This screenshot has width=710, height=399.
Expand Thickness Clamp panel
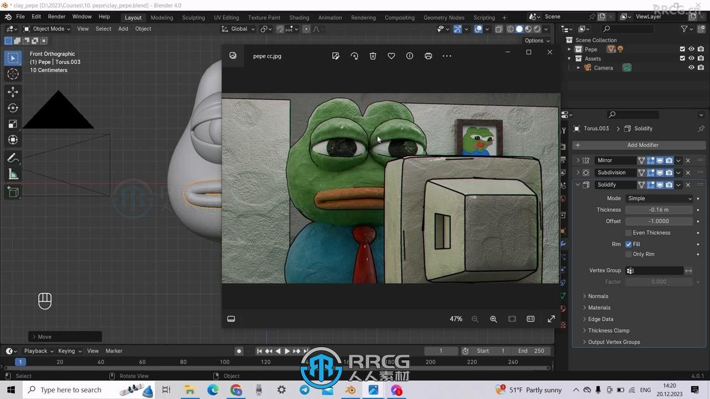coord(608,330)
